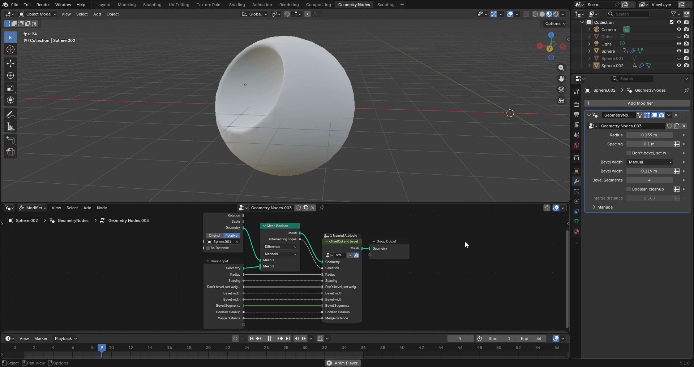
Task: Switch to the Sculpting workspace tab
Action: (x=152, y=5)
